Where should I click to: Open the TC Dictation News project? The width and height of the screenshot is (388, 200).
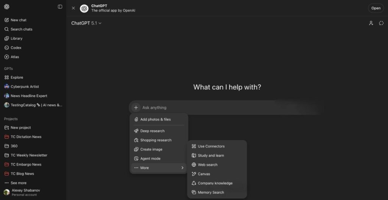click(33, 137)
